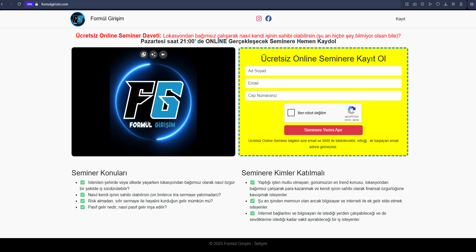The width and height of the screenshot is (476, 252).
Task: Open the Instagram social link
Action: tap(259, 19)
